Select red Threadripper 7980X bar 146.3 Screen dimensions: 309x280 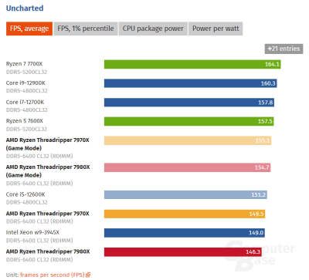click(183, 252)
